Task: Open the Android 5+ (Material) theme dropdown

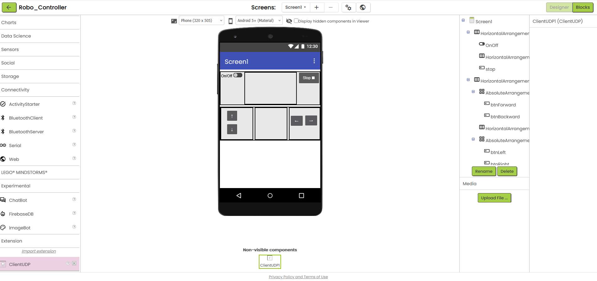Action: (259, 21)
